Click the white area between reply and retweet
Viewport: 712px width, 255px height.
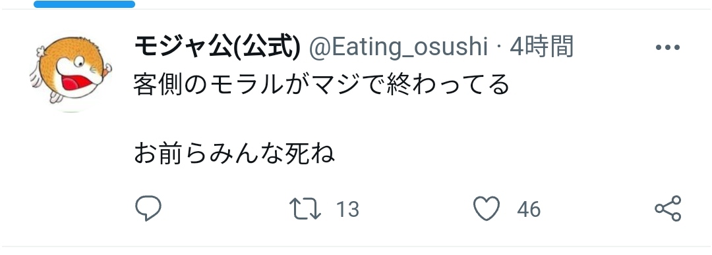coord(225,209)
